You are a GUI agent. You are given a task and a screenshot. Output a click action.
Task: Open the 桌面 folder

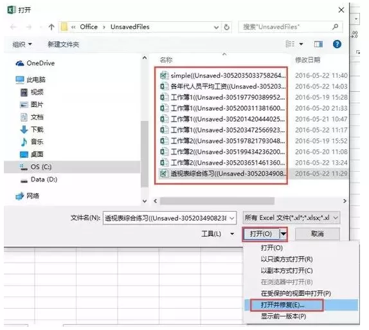coord(32,154)
